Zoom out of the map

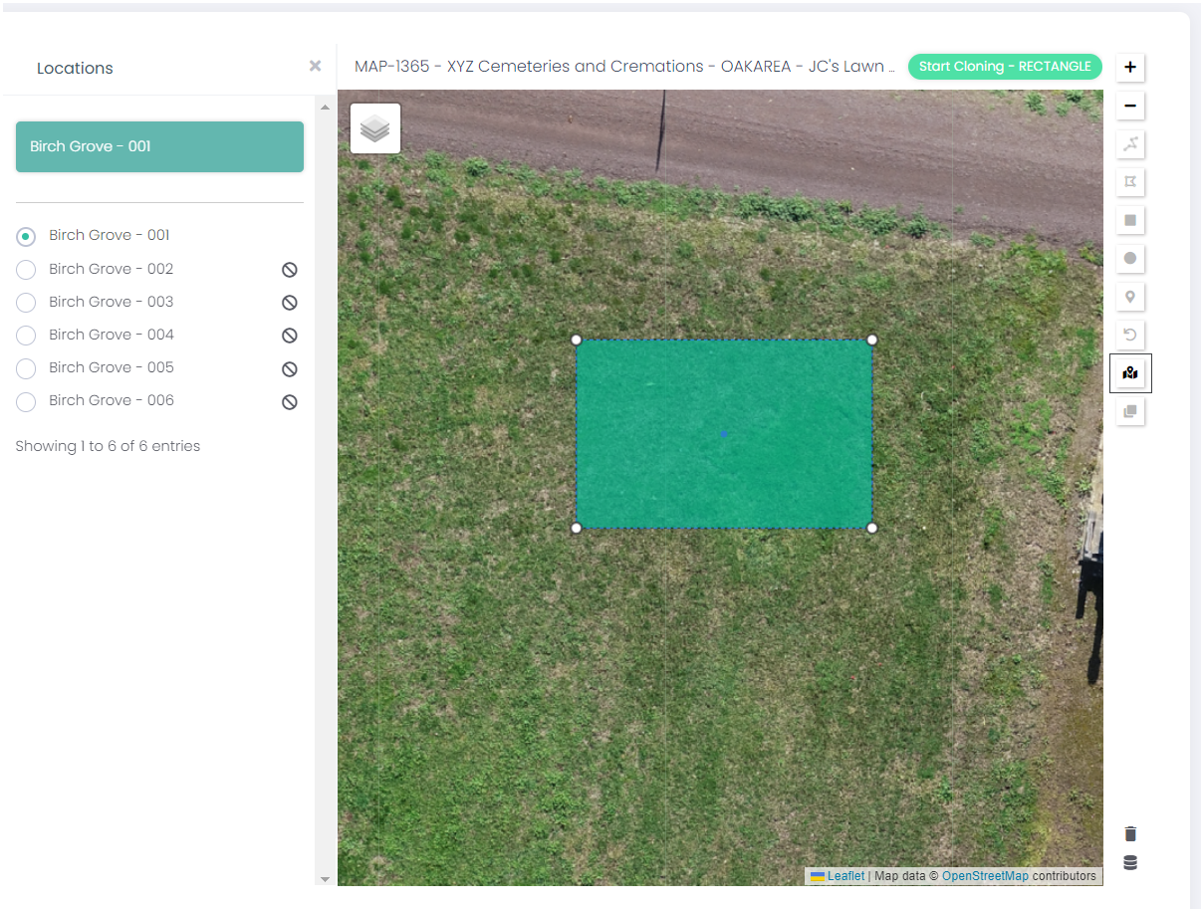(1130, 106)
